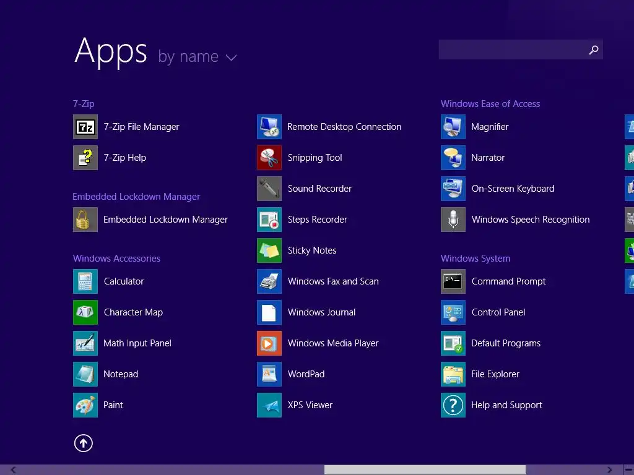Open Sound Recorder microphone icon

tap(269, 189)
